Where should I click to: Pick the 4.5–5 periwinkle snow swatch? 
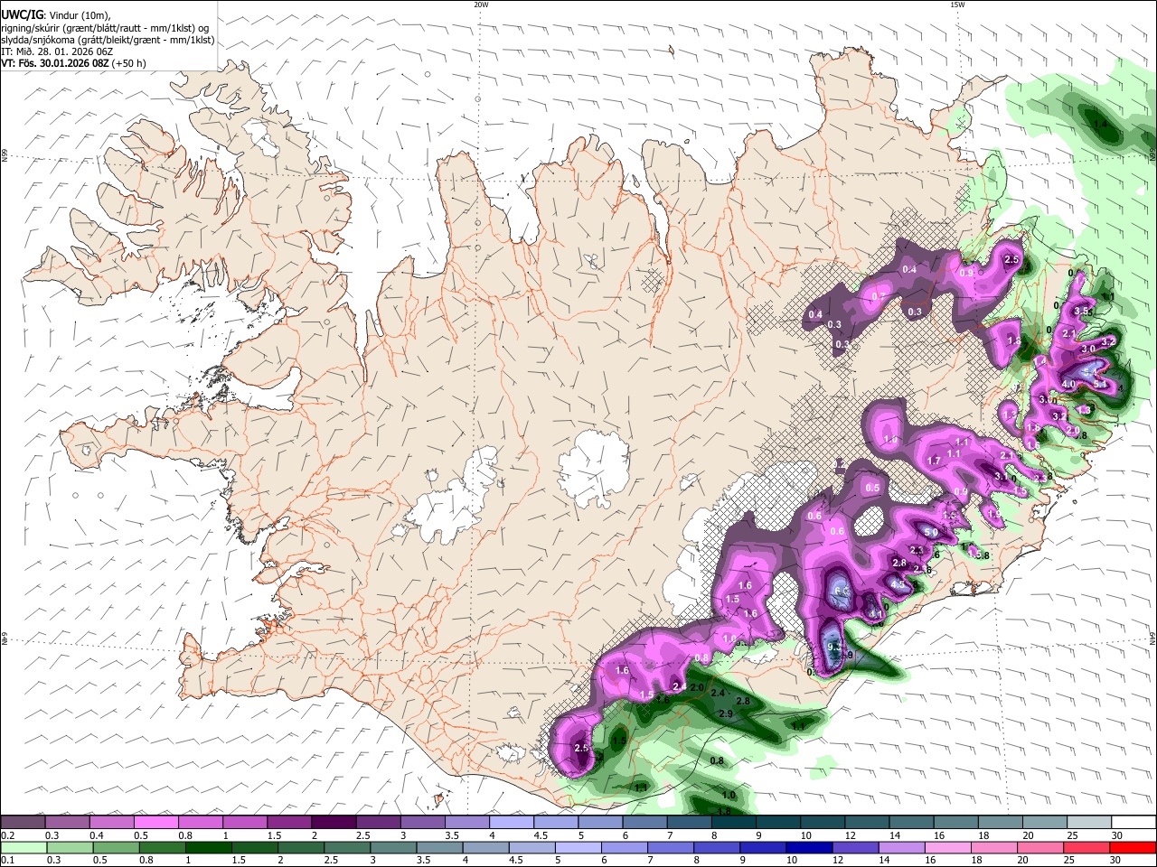[x=554, y=822]
